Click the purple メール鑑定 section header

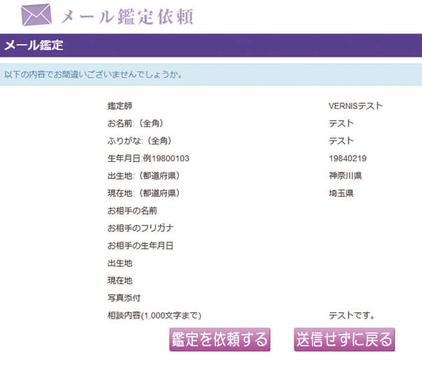pos(34,46)
